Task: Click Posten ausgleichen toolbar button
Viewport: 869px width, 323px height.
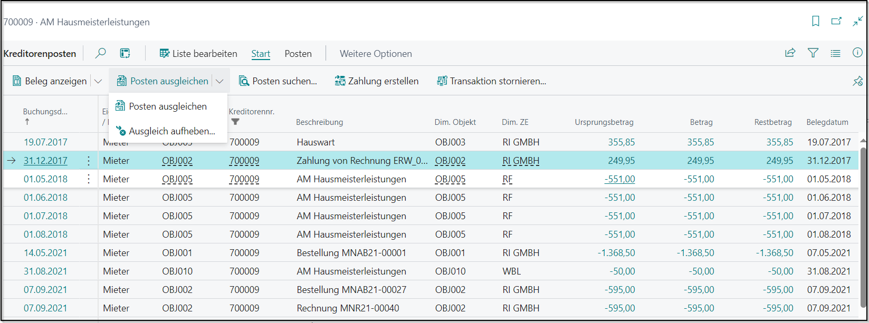Action: 163,81
